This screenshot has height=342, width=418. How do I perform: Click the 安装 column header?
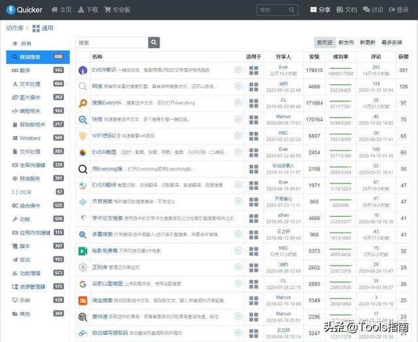click(314, 57)
